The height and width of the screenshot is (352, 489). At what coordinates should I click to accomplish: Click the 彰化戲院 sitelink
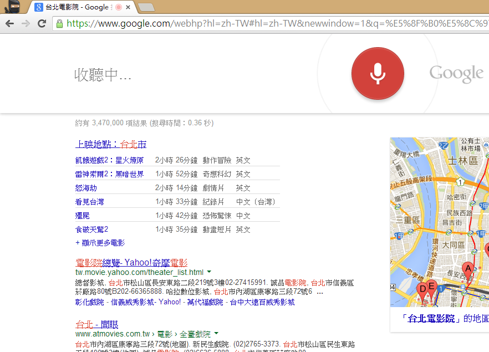[x=89, y=302]
